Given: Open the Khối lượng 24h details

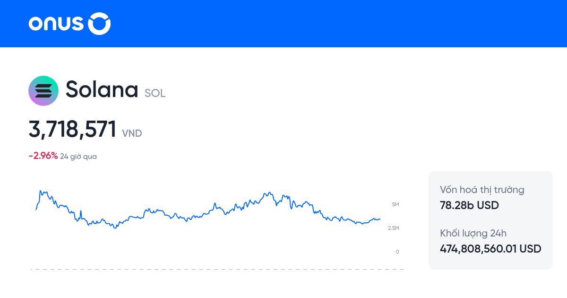Looking at the screenshot, I should click(473, 233).
